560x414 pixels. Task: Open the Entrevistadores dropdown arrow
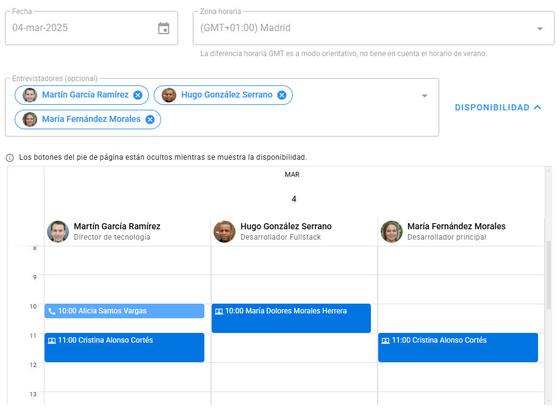425,96
